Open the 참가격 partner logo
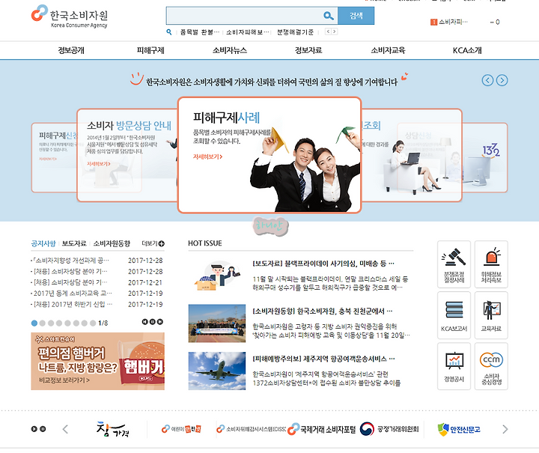This screenshot has width=539, height=453. click(113, 429)
